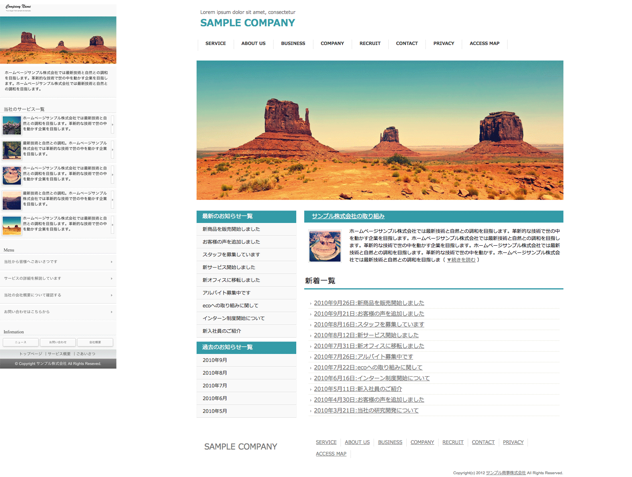This screenshot has width=632, height=477.
Task: Follow the 続きを読む read-more link
Action: coord(463,260)
